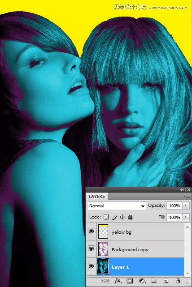Open the Layers panel options menu
The height and width of the screenshot is (287, 192).
pyautogui.click(x=187, y=196)
